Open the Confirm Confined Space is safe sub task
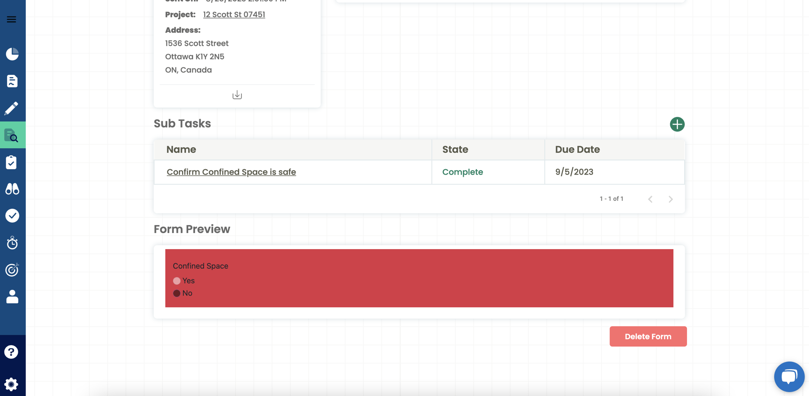The height and width of the screenshot is (396, 809). point(231,172)
